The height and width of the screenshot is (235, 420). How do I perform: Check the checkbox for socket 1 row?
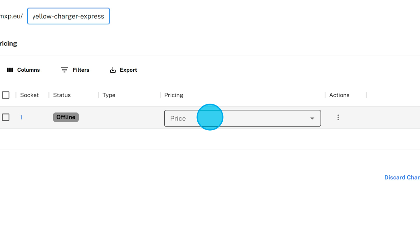tap(6, 117)
